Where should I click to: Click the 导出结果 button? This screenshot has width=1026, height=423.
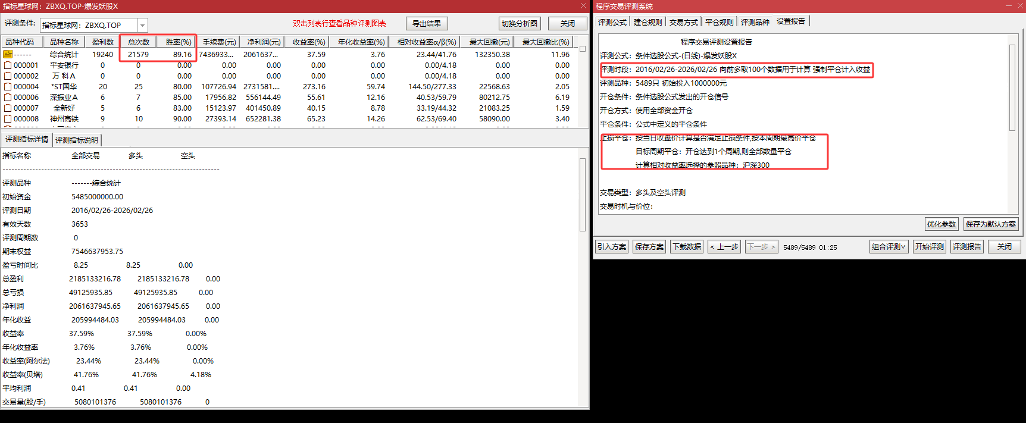click(x=427, y=24)
